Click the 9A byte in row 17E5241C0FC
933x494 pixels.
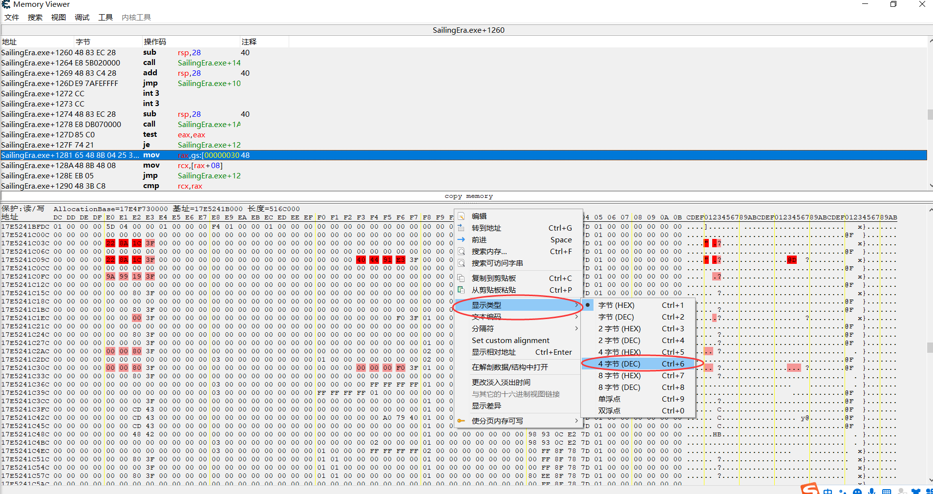coord(110,276)
